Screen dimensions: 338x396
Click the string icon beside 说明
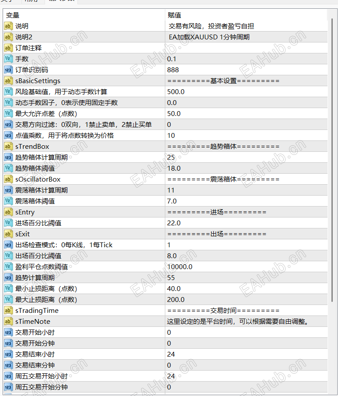[8, 26]
